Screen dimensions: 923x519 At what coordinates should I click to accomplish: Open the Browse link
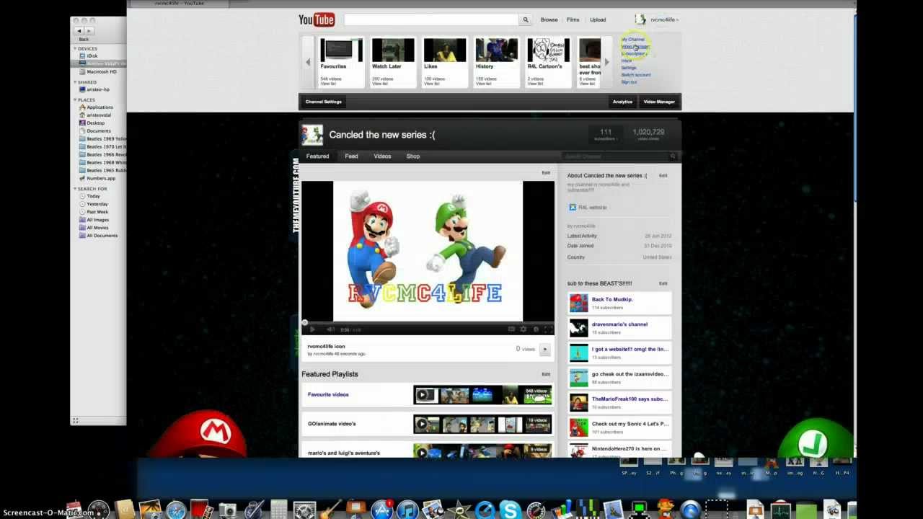click(x=549, y=19)
